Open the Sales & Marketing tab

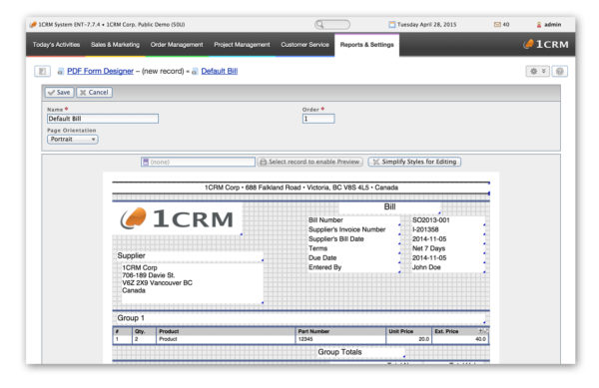[x=115, y=45]
